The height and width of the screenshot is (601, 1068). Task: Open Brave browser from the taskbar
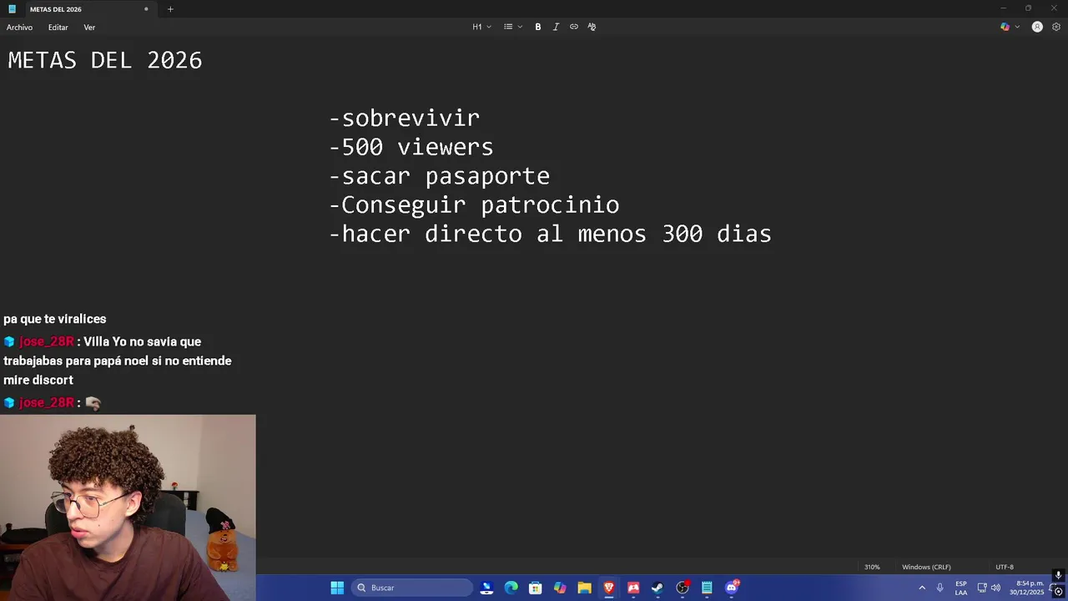609,588
